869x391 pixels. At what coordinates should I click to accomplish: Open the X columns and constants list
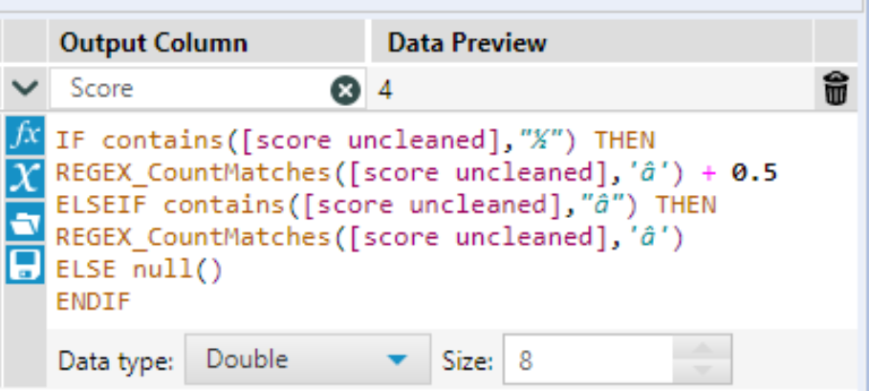coord(26,178)
